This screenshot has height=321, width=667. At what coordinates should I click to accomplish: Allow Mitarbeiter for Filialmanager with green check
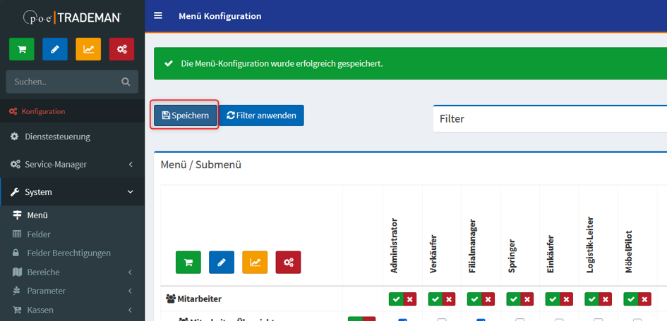click(x=474, y=299)
